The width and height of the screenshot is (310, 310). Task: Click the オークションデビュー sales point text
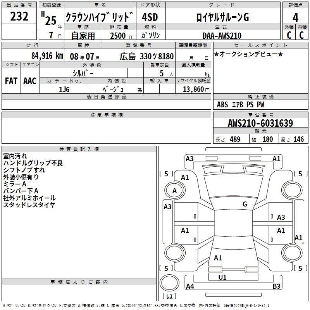248,54
